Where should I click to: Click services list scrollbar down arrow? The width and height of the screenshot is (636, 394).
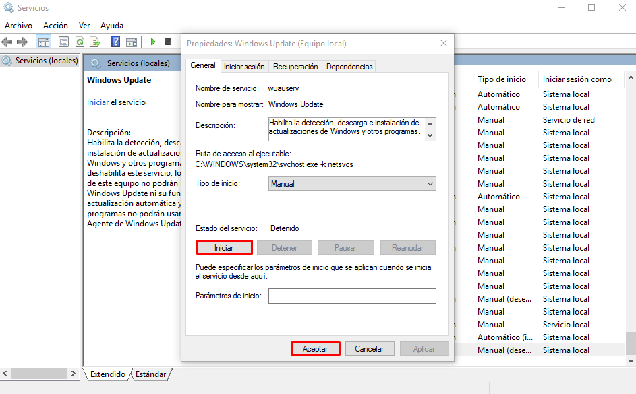point(631,360)
